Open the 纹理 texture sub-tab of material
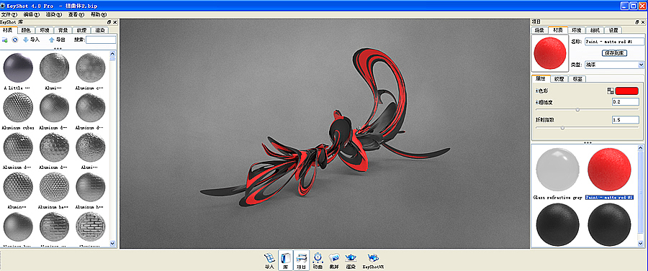 pos(559,79)
